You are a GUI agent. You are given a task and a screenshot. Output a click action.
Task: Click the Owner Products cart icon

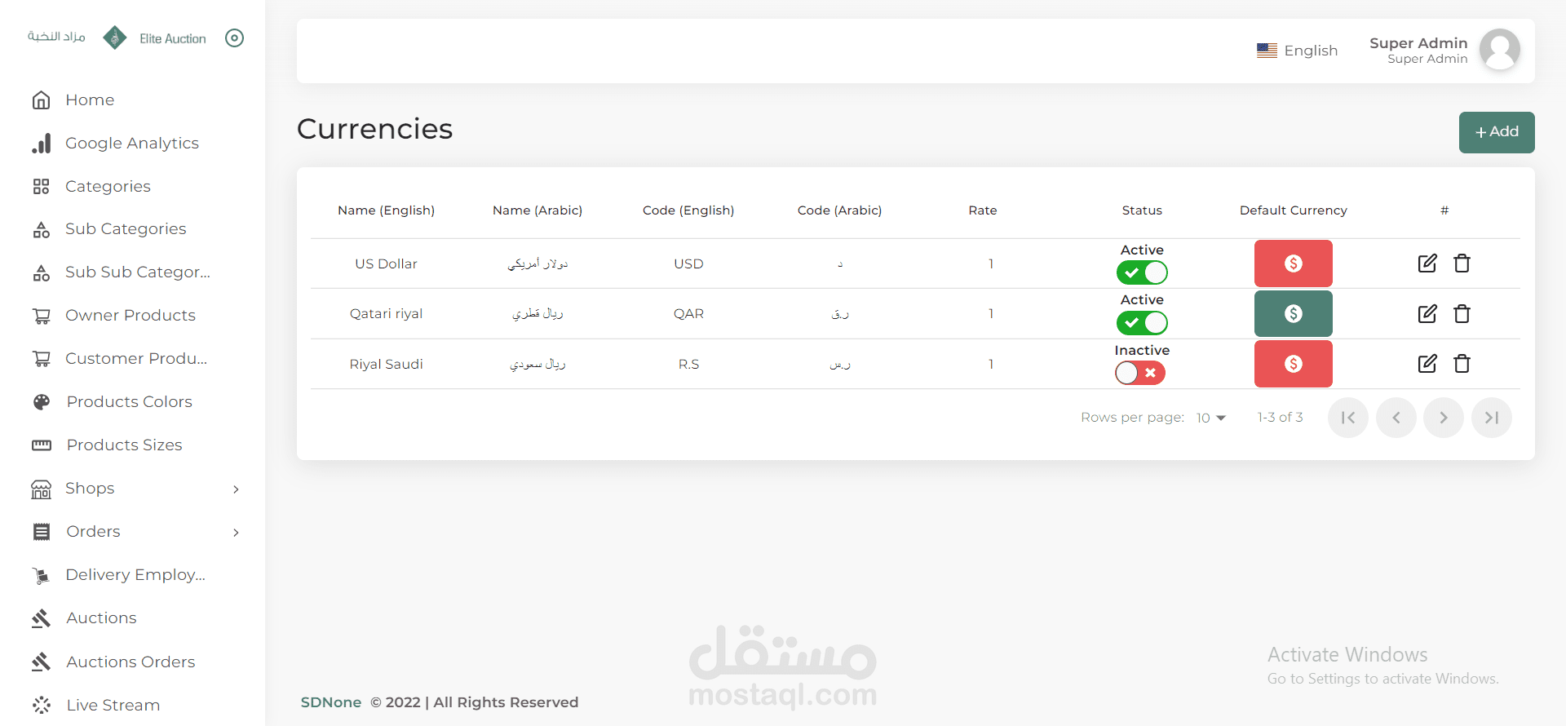[41, 316]
